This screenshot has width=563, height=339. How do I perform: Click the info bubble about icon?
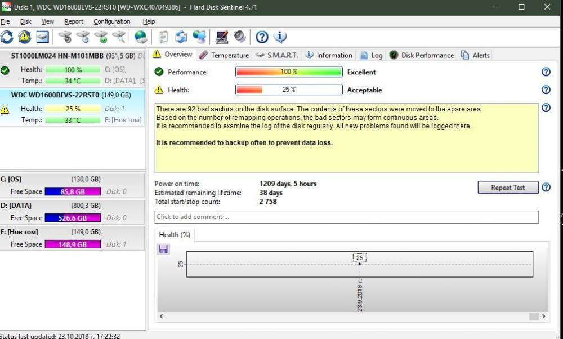pyautogui.click(x=280, y=37)
